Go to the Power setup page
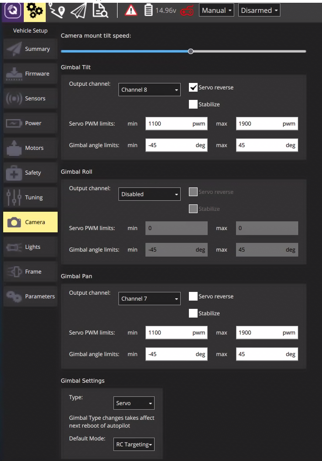This screenshot has height=461, width=322. [x=30, y=123]
